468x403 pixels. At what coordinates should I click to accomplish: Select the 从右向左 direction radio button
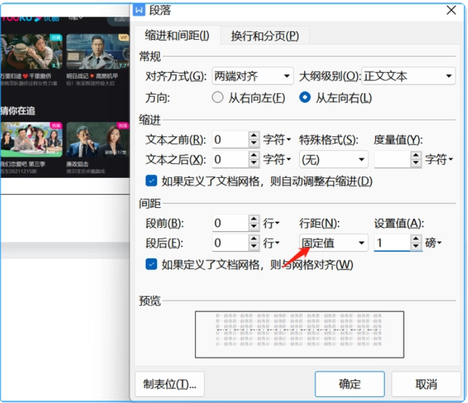pos(218,98)
